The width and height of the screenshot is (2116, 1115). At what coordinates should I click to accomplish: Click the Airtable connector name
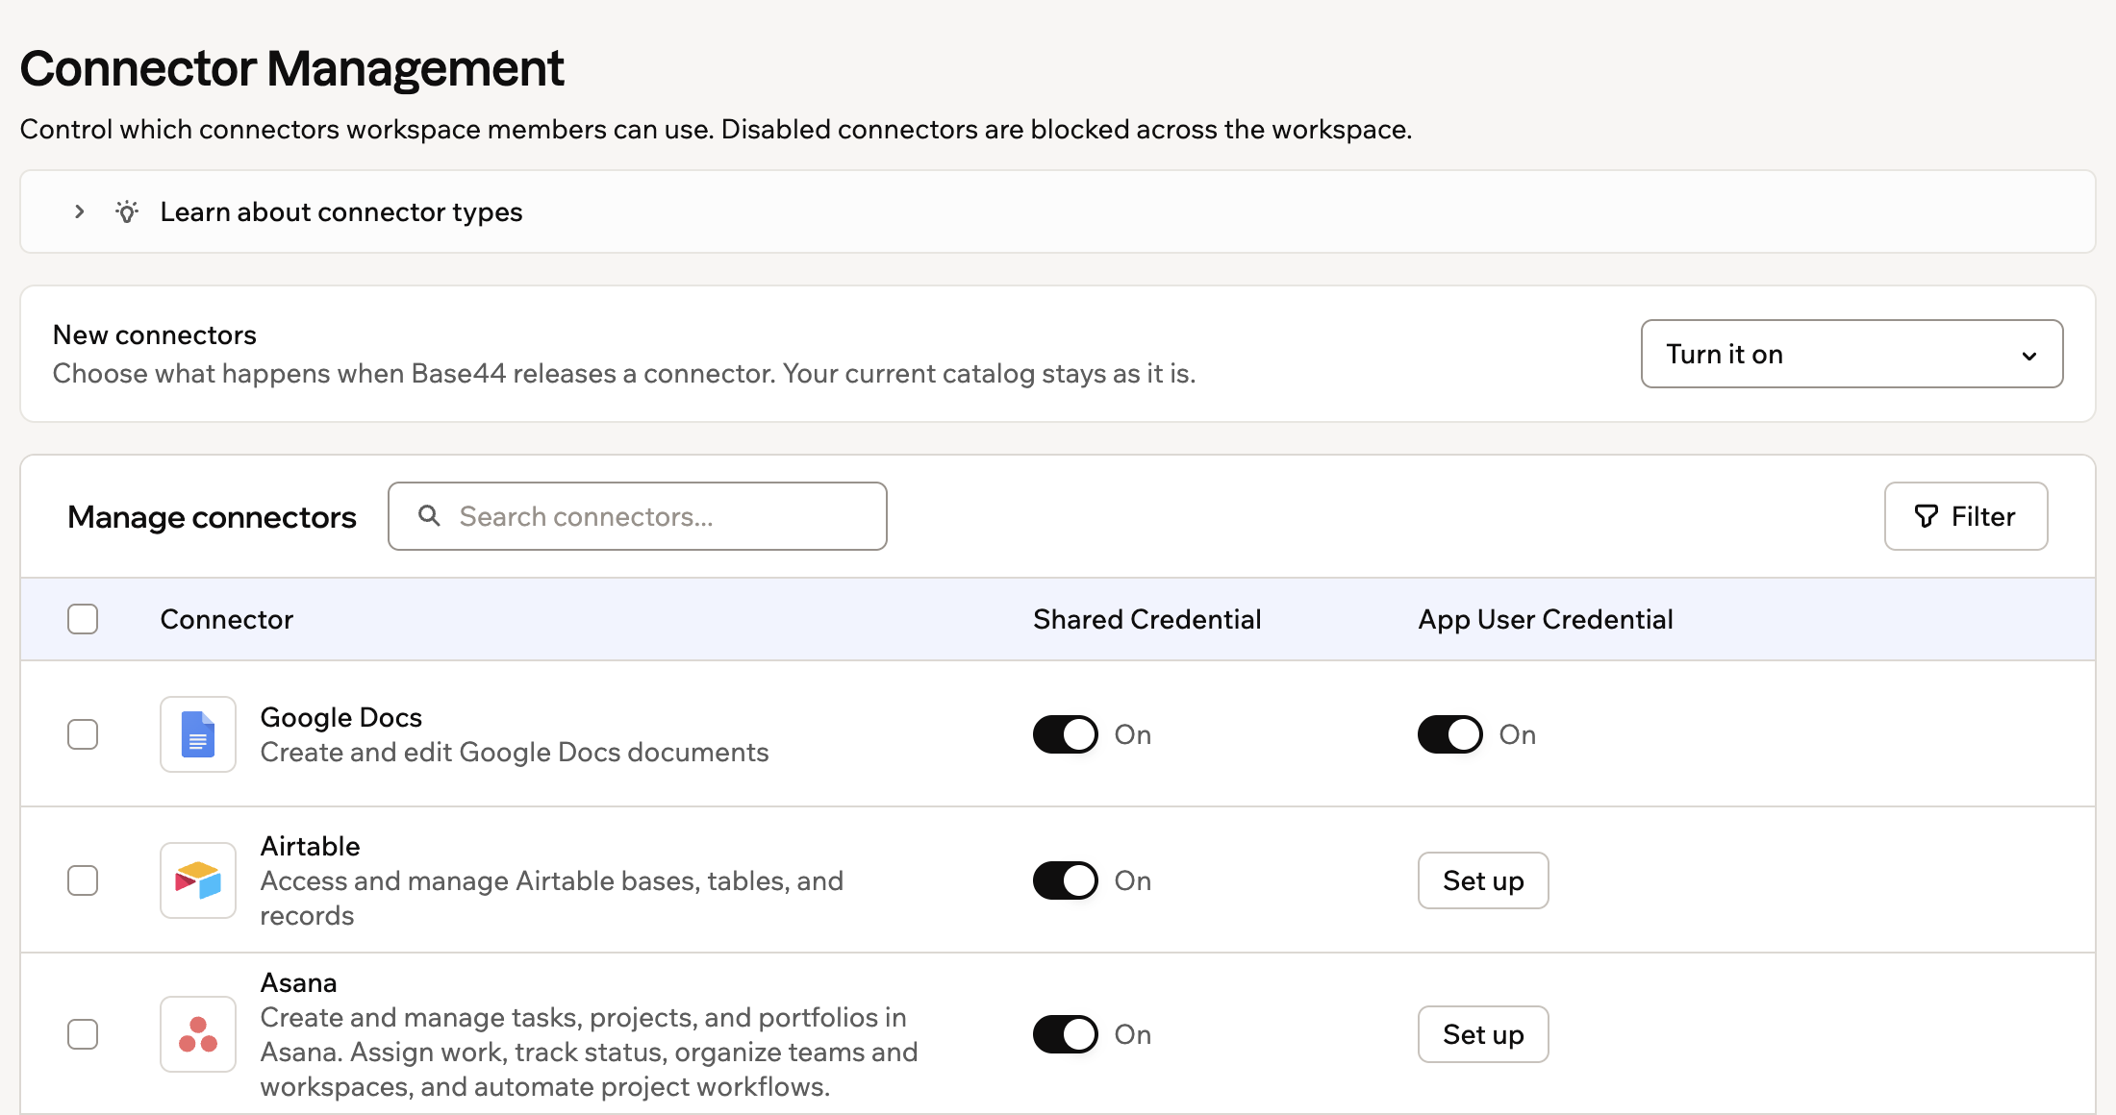click(x=310, y=846)
